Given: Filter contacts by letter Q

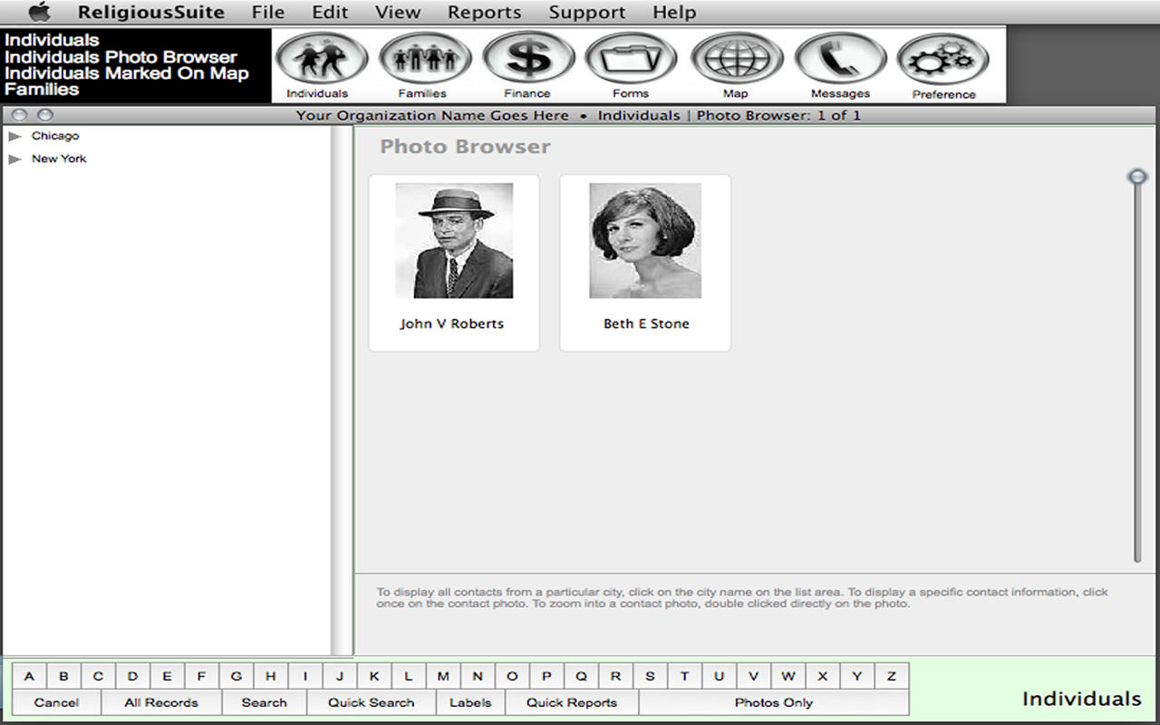Looking at the screenshot, I should 581,676.
